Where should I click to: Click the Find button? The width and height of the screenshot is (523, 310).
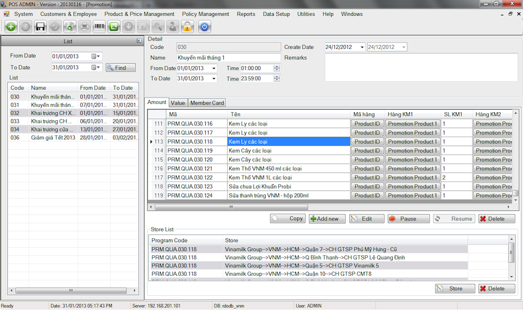[121, 68]
